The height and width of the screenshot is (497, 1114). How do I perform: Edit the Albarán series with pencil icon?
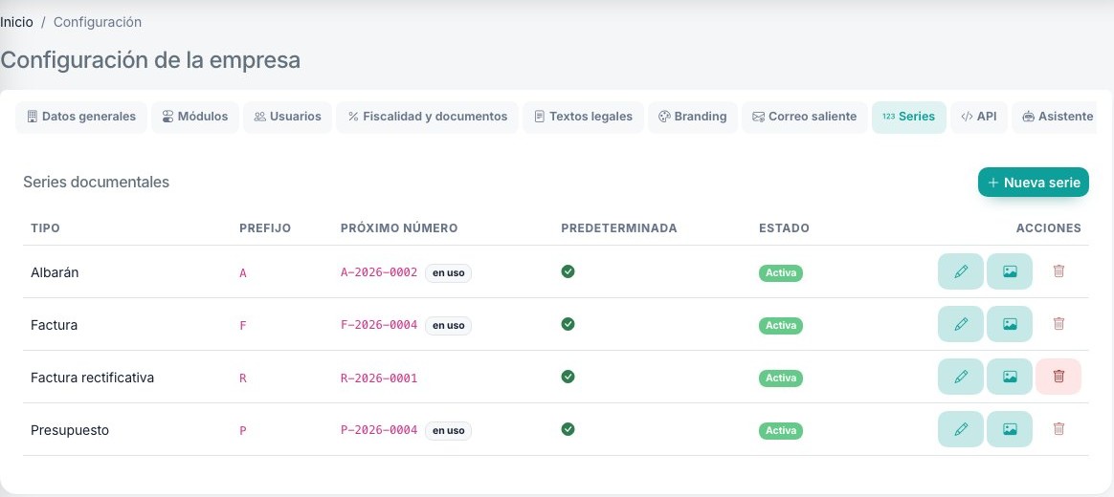click(961, 271)
